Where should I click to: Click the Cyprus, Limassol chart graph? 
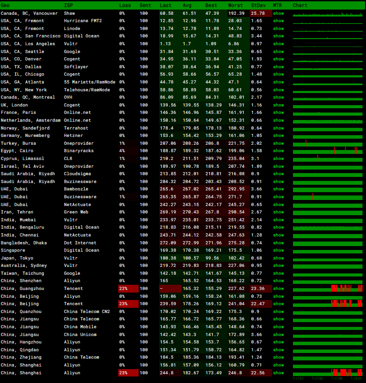[327, 159]
